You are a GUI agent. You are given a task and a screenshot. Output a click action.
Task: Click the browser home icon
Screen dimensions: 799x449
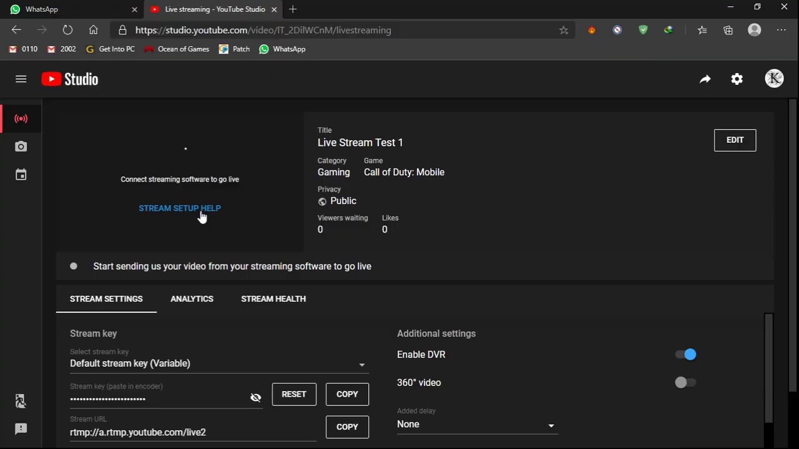[93, 30]
